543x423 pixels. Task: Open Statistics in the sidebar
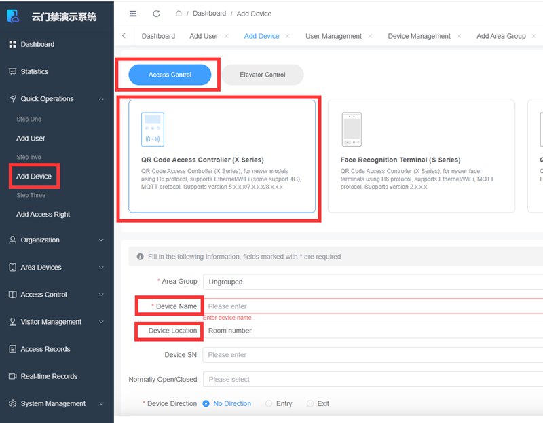tap(34, 71)
